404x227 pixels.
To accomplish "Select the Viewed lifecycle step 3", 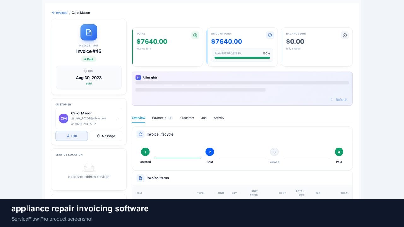I will (274, 152).
